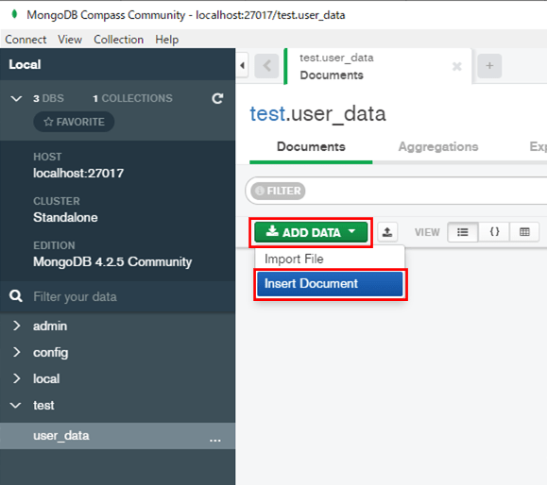
Task: Open the View menu
Action: click(x=70, y=40)
